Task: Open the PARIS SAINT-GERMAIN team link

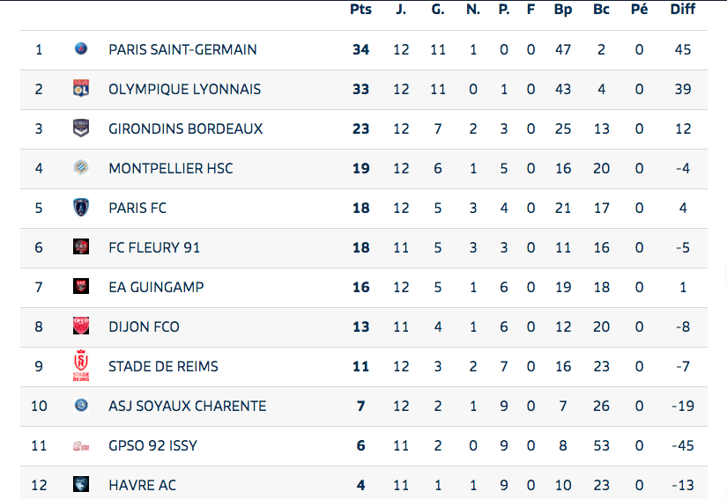Action: tap(182, 49)
